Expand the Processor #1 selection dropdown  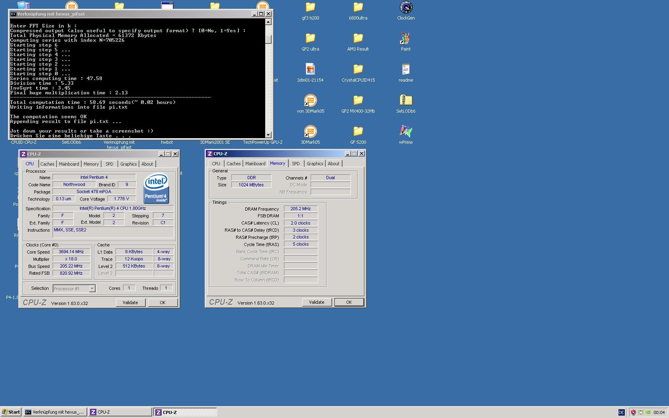[x=92, y=289]
